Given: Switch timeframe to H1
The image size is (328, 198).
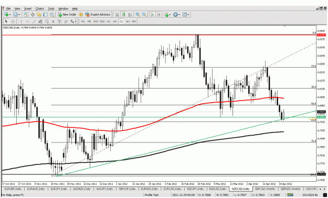Looking at the screenshot, I should coord(108,21).
